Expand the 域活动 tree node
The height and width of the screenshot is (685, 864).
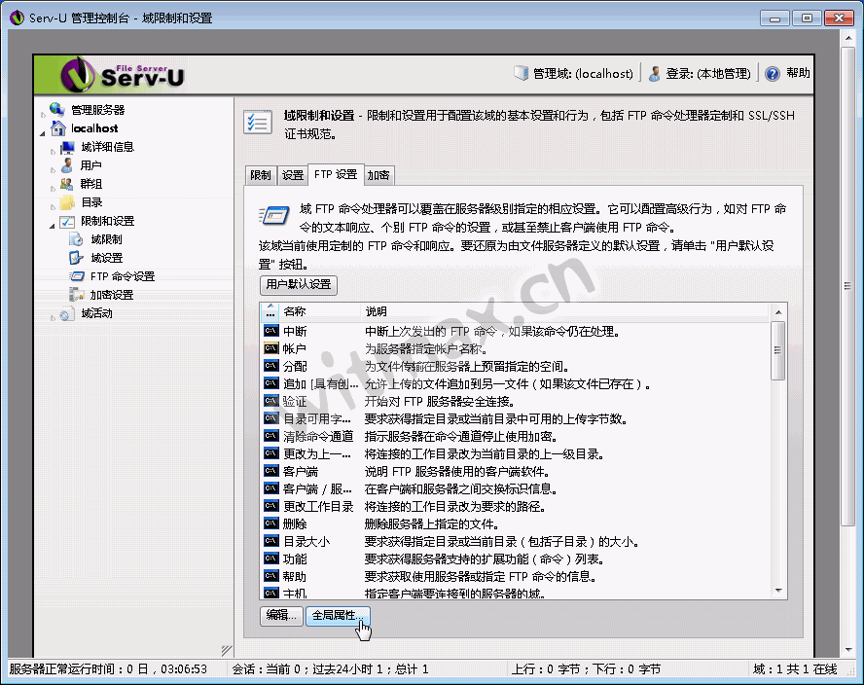53,317
